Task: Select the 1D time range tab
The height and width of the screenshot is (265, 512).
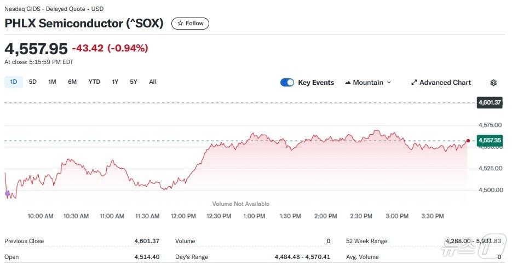Action: click(14, 82)
